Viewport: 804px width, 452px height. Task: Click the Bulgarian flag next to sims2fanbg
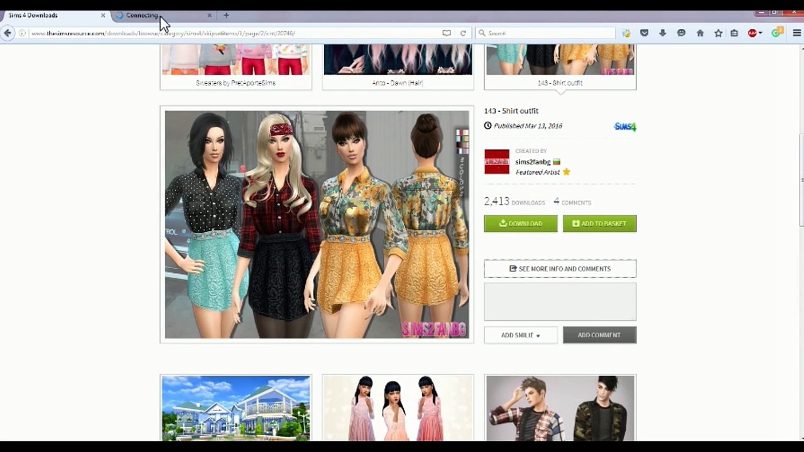coord(557,162)
